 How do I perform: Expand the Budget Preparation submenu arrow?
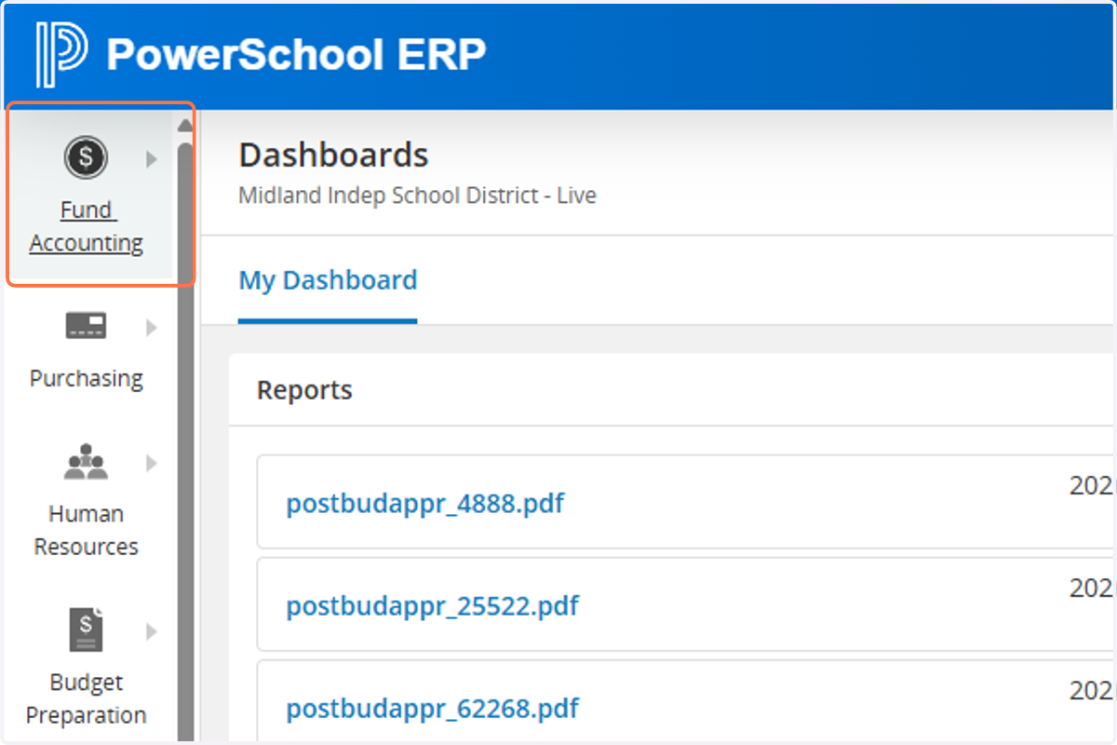click(152, 631)
